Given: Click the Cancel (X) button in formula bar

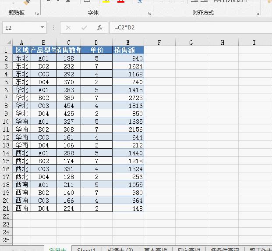Looking at the screenshot, I should (x=68, y=28).
